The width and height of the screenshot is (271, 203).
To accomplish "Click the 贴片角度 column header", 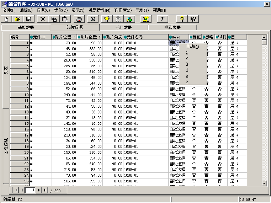I will pos(113,37).
